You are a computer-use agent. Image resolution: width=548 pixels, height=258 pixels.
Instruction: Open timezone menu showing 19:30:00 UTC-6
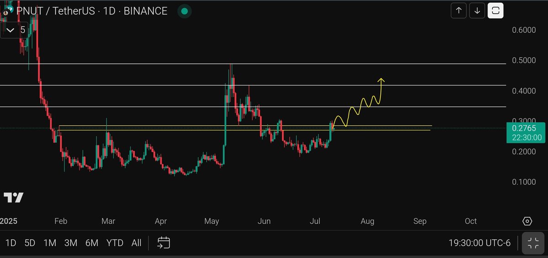pyautogui.click(x=479, y=243)
